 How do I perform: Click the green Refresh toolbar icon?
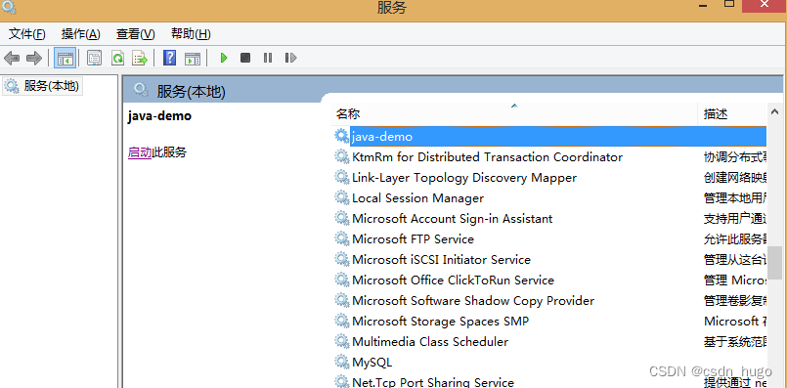[117, 59]
